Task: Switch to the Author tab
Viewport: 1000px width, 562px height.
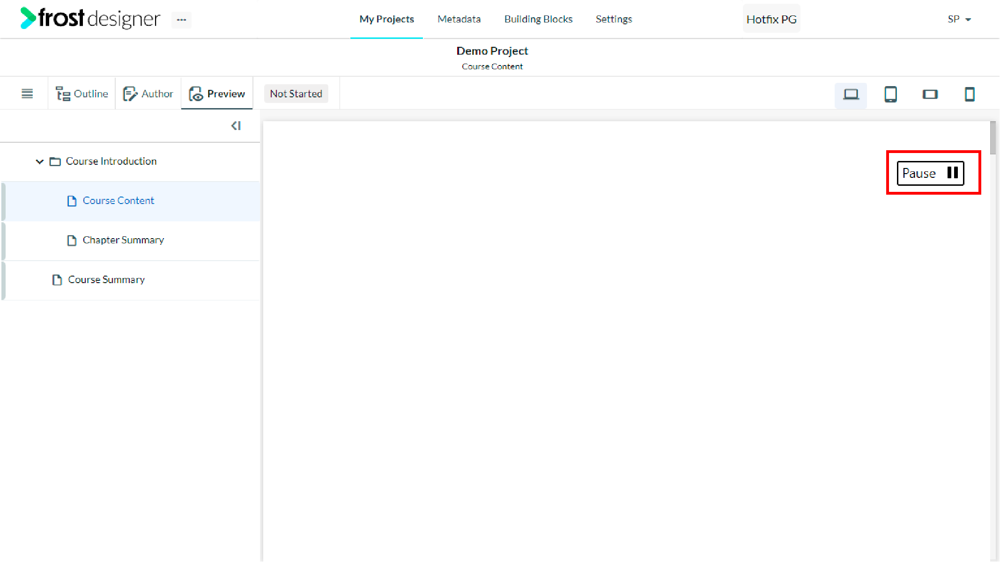Action: tap(148, 94)
